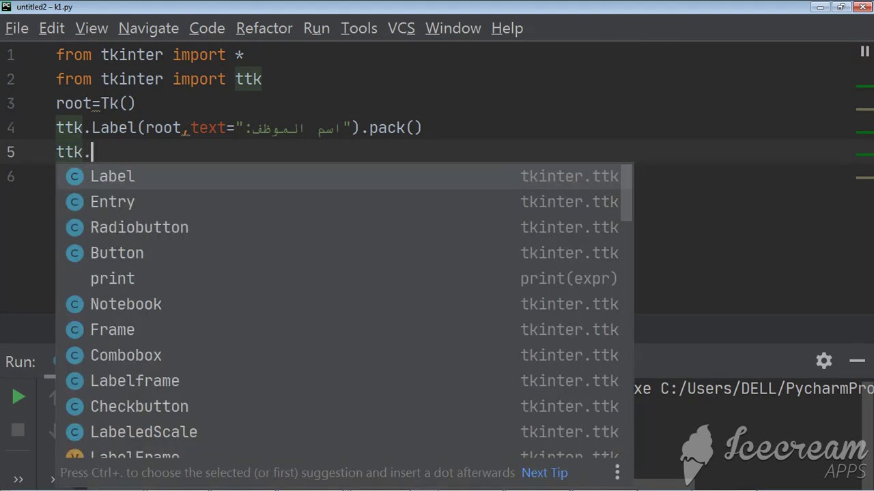Open the Refactor menu

264,28
